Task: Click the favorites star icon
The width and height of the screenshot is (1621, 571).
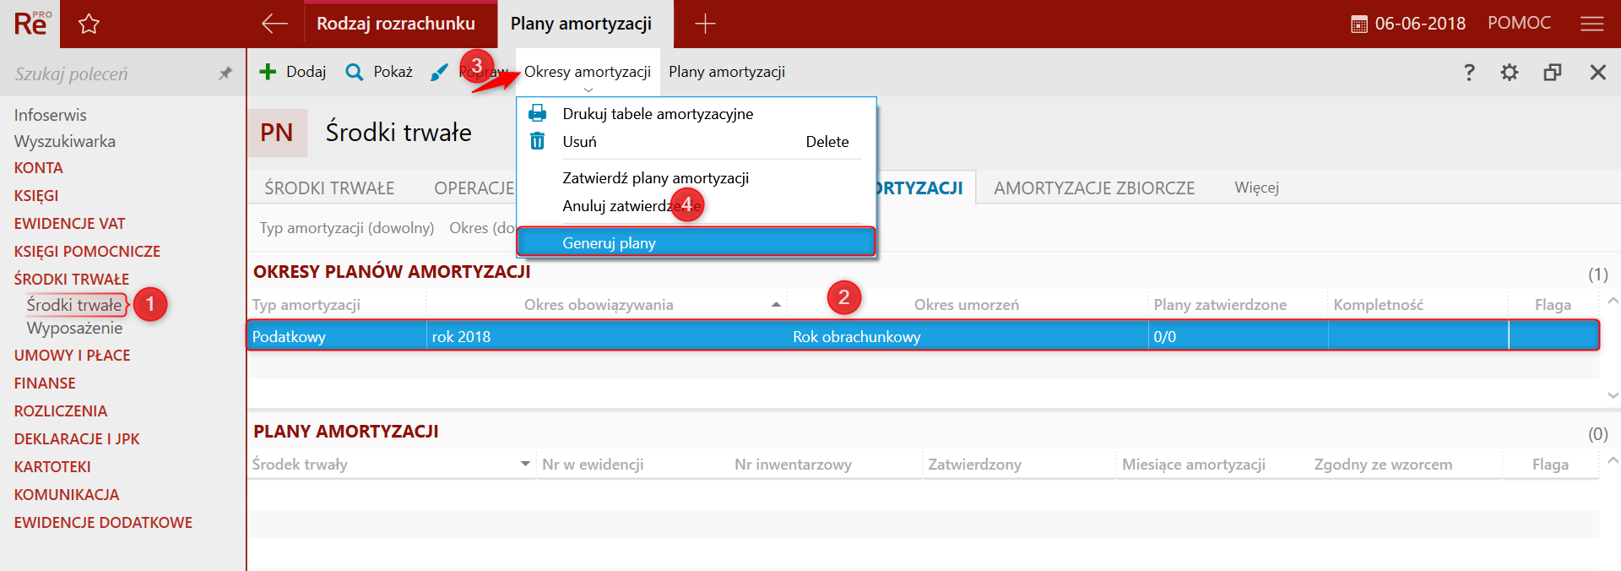Action: coord(89,24)
